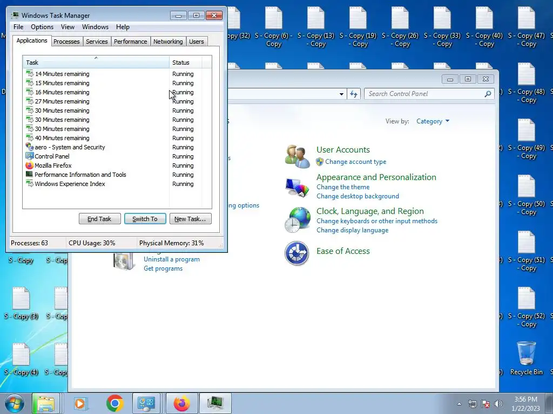Click Change display language link
This screenshot has width=553, height=414.
pyautogui.click(x=352, y=230)
